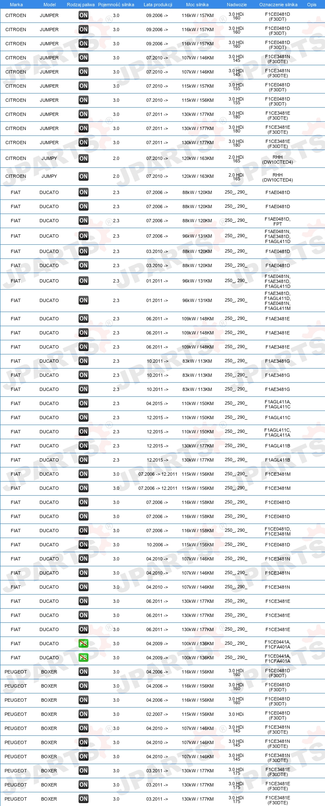Click ON fuel icon in Jumper 115kW / 157KM row
Screen dimensions: 325x806
84,86
